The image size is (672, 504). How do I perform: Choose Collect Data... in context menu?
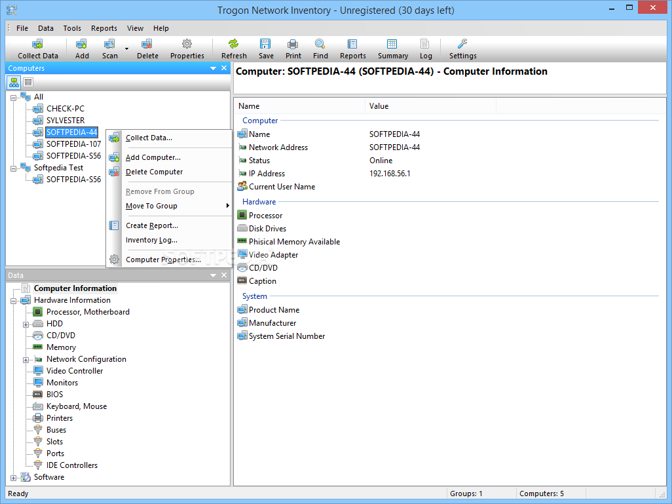click(x=169, y=138)
